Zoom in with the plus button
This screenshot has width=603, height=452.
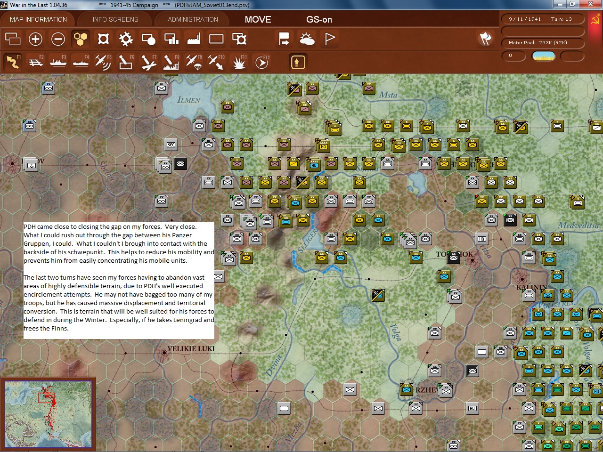pyautogui.click(x=35, y=39)
